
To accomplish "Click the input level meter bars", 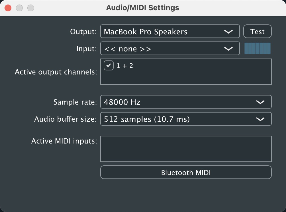I will (x=258, y=49).
